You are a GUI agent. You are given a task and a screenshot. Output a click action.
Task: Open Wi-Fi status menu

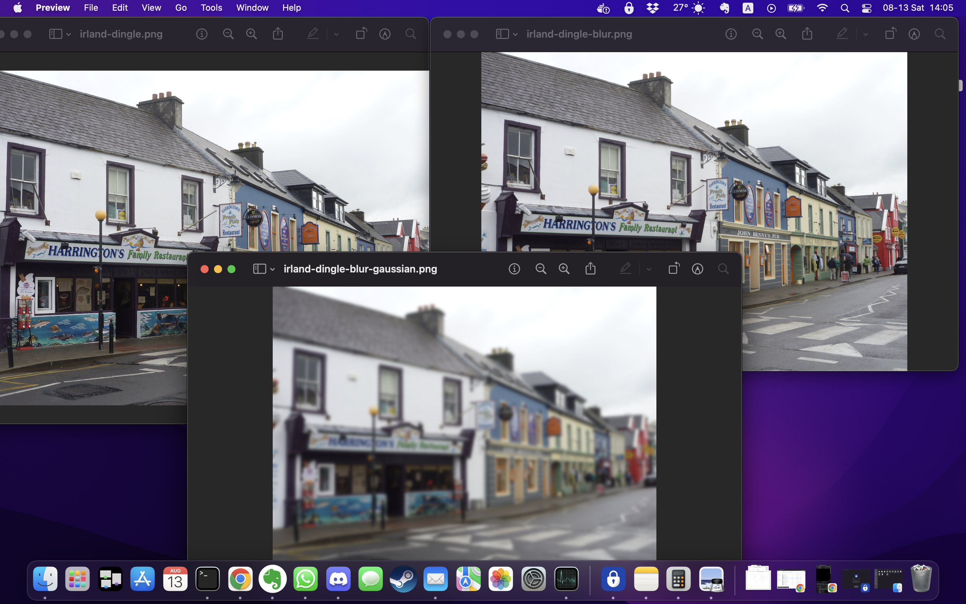click(x=822, y=8)
